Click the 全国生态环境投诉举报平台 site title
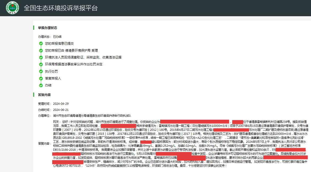 point(61,8)
